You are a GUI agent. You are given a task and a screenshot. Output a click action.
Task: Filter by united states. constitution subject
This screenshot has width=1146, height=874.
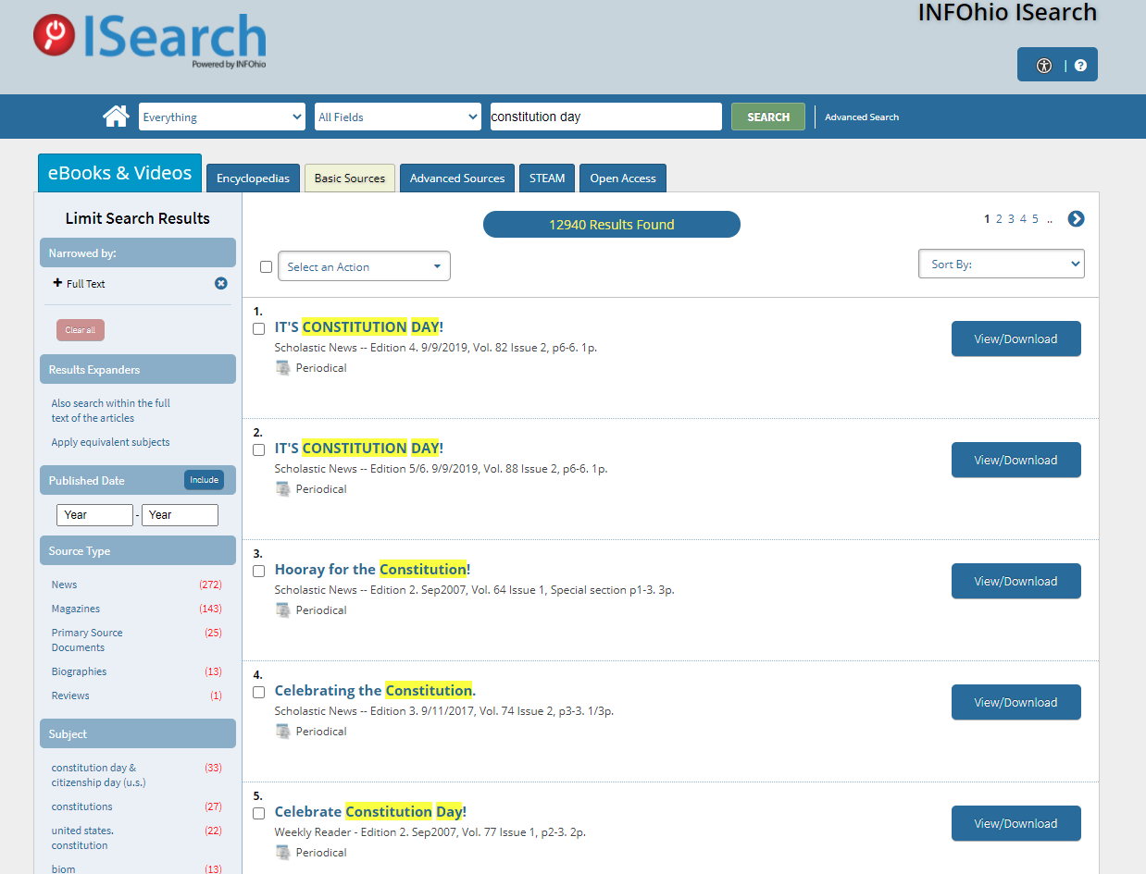point(82,838)
